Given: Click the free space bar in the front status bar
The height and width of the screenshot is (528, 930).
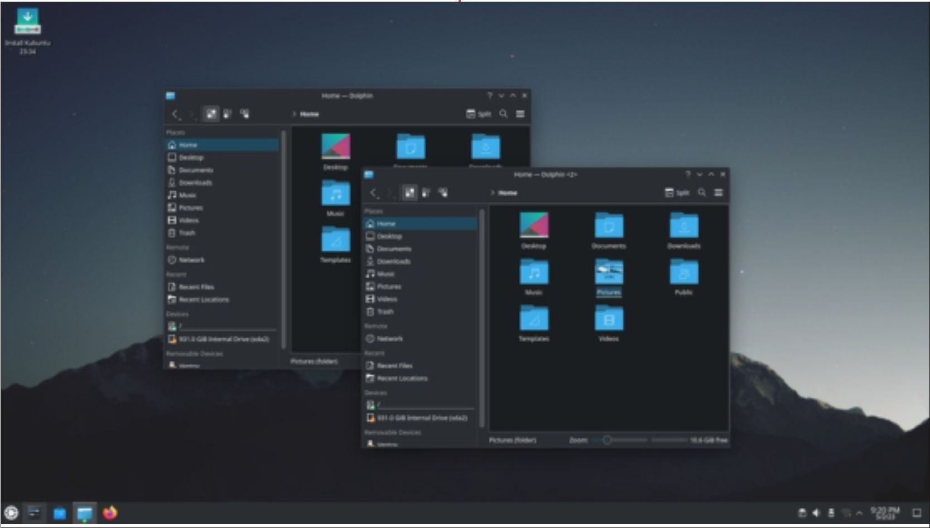Looking at the screenshot, I should click(669, 440).
